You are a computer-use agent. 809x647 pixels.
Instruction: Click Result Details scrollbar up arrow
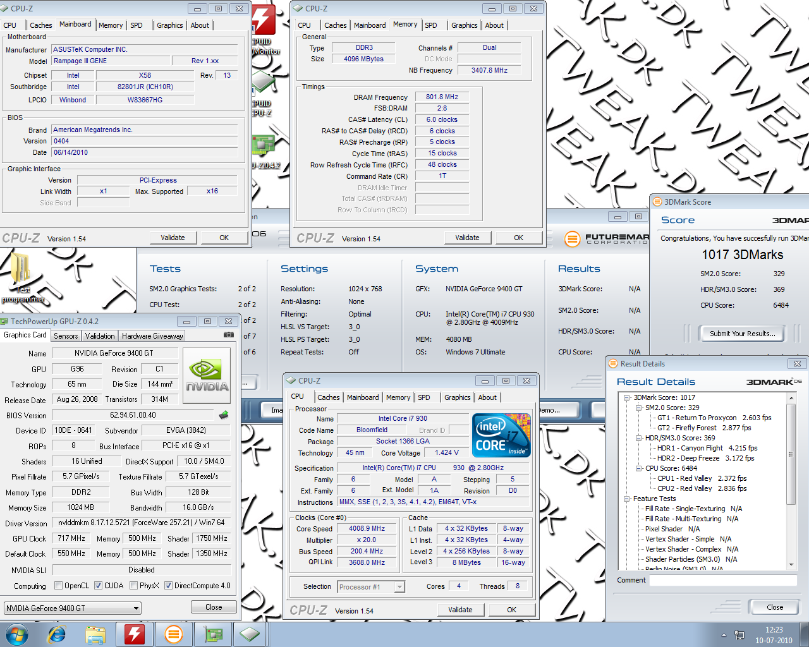[x=791, y=398]
